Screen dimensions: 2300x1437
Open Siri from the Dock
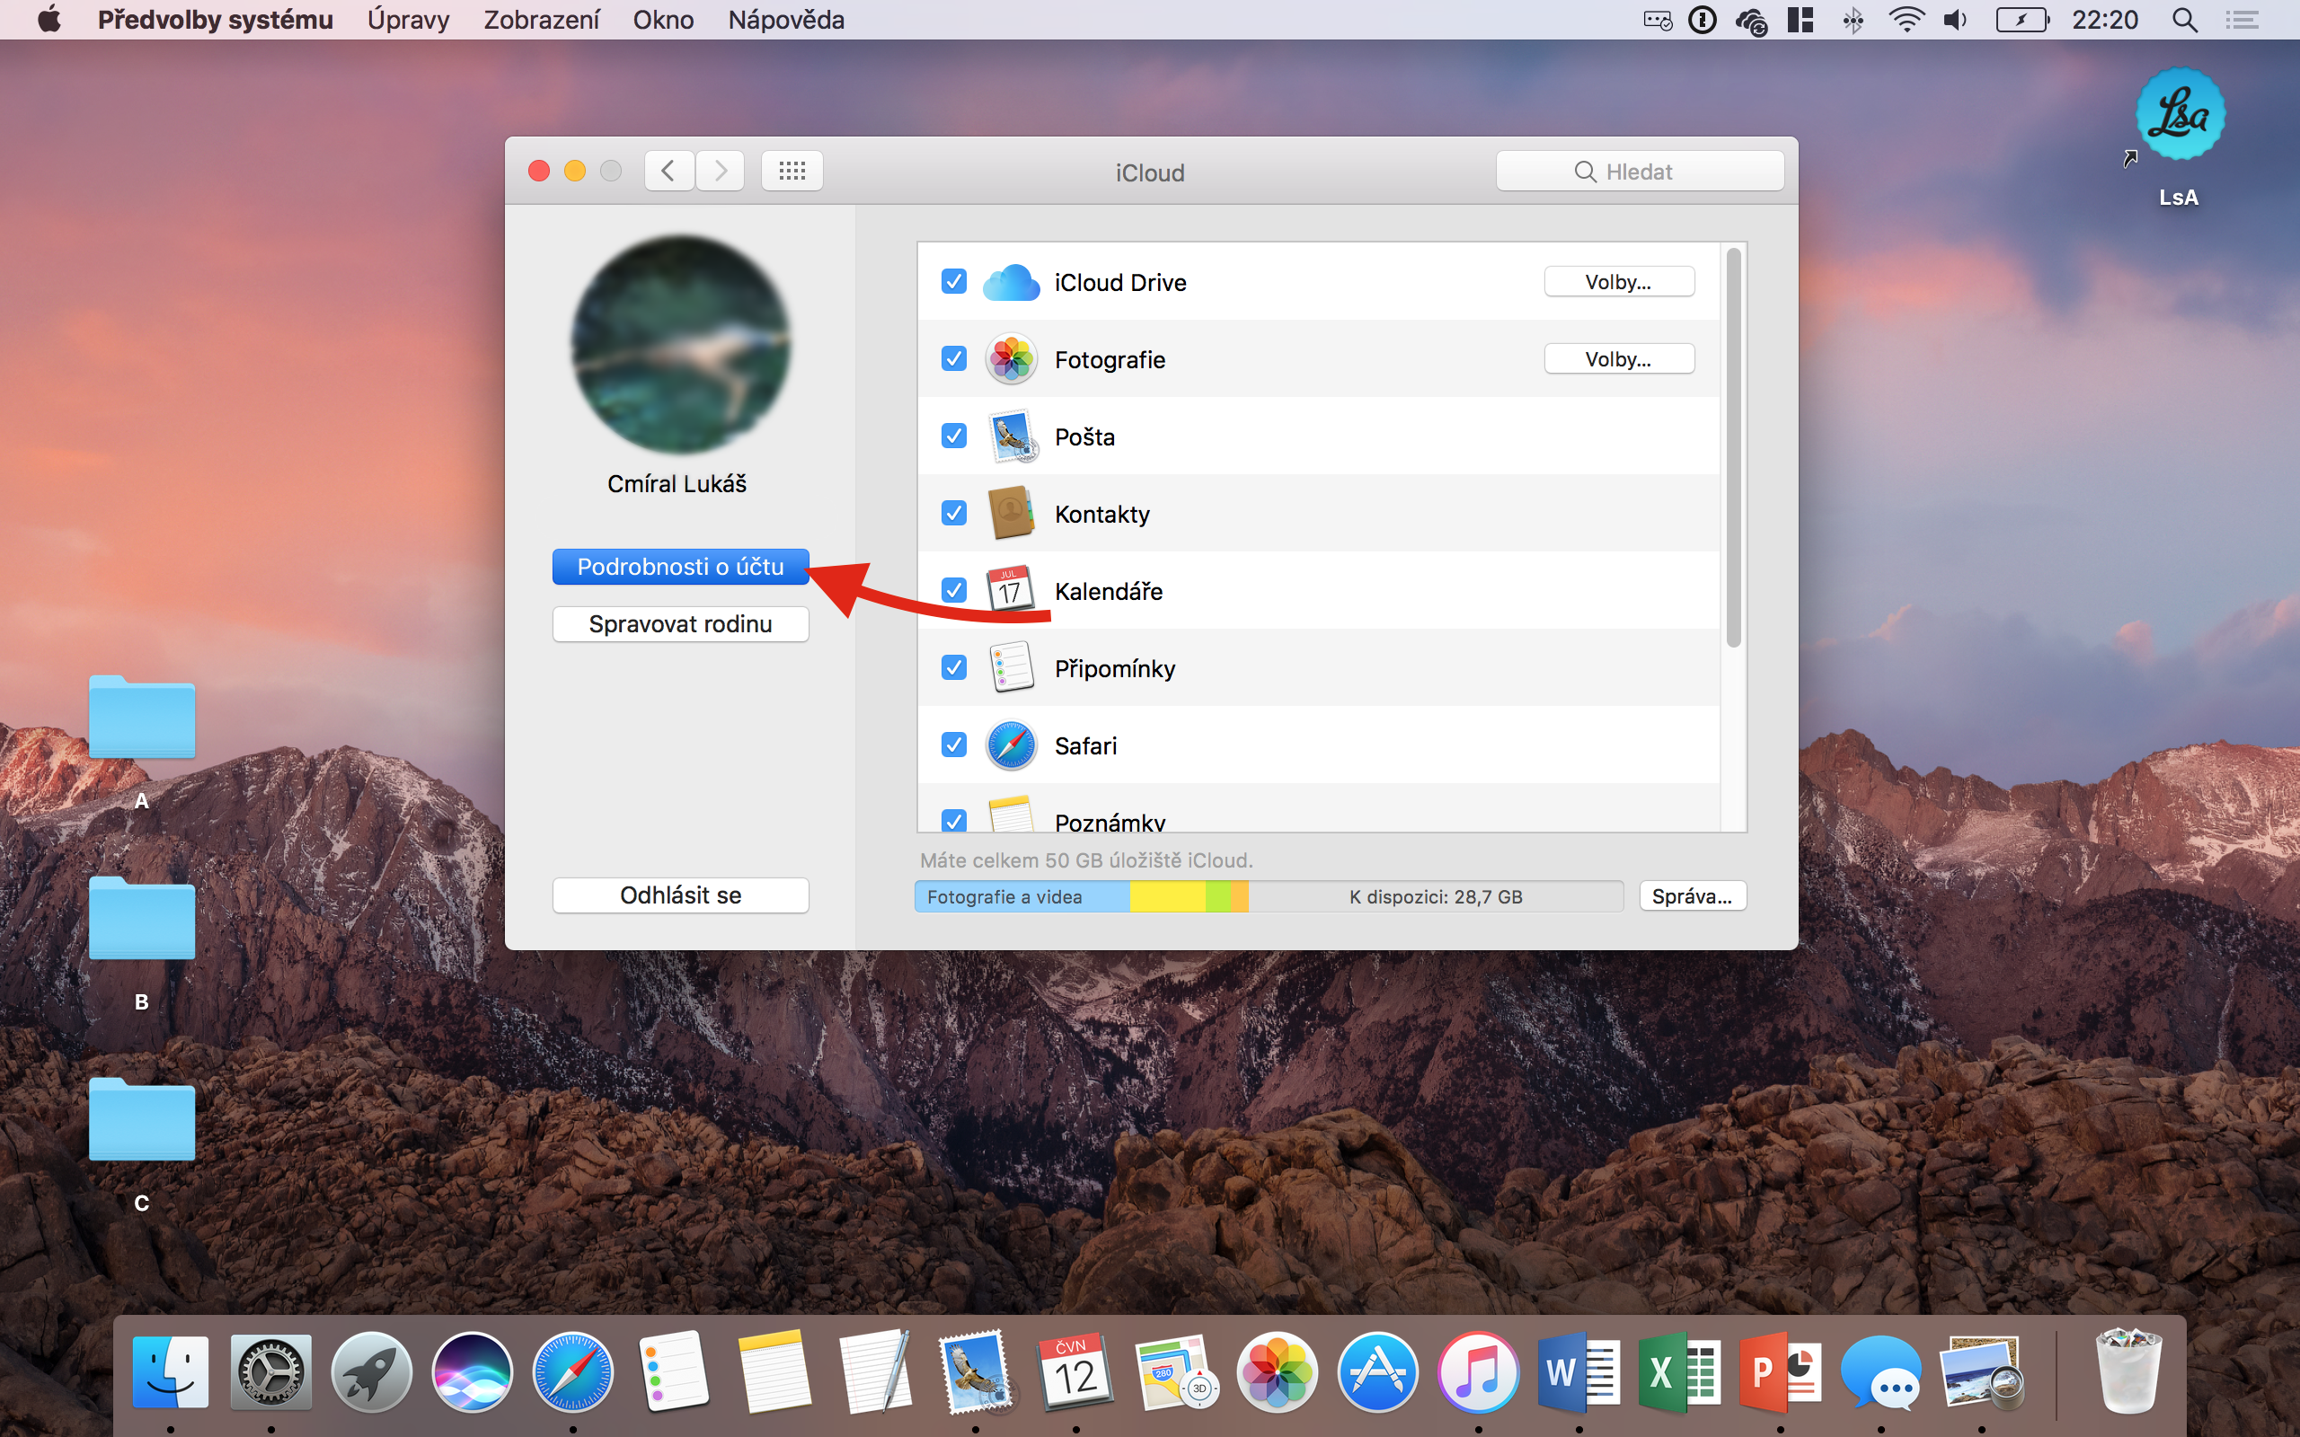[472, 1372]
